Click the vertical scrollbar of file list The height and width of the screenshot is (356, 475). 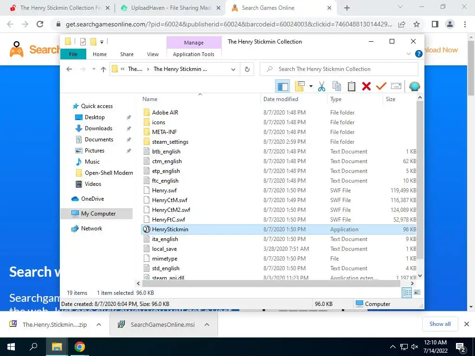coord(420,180)
